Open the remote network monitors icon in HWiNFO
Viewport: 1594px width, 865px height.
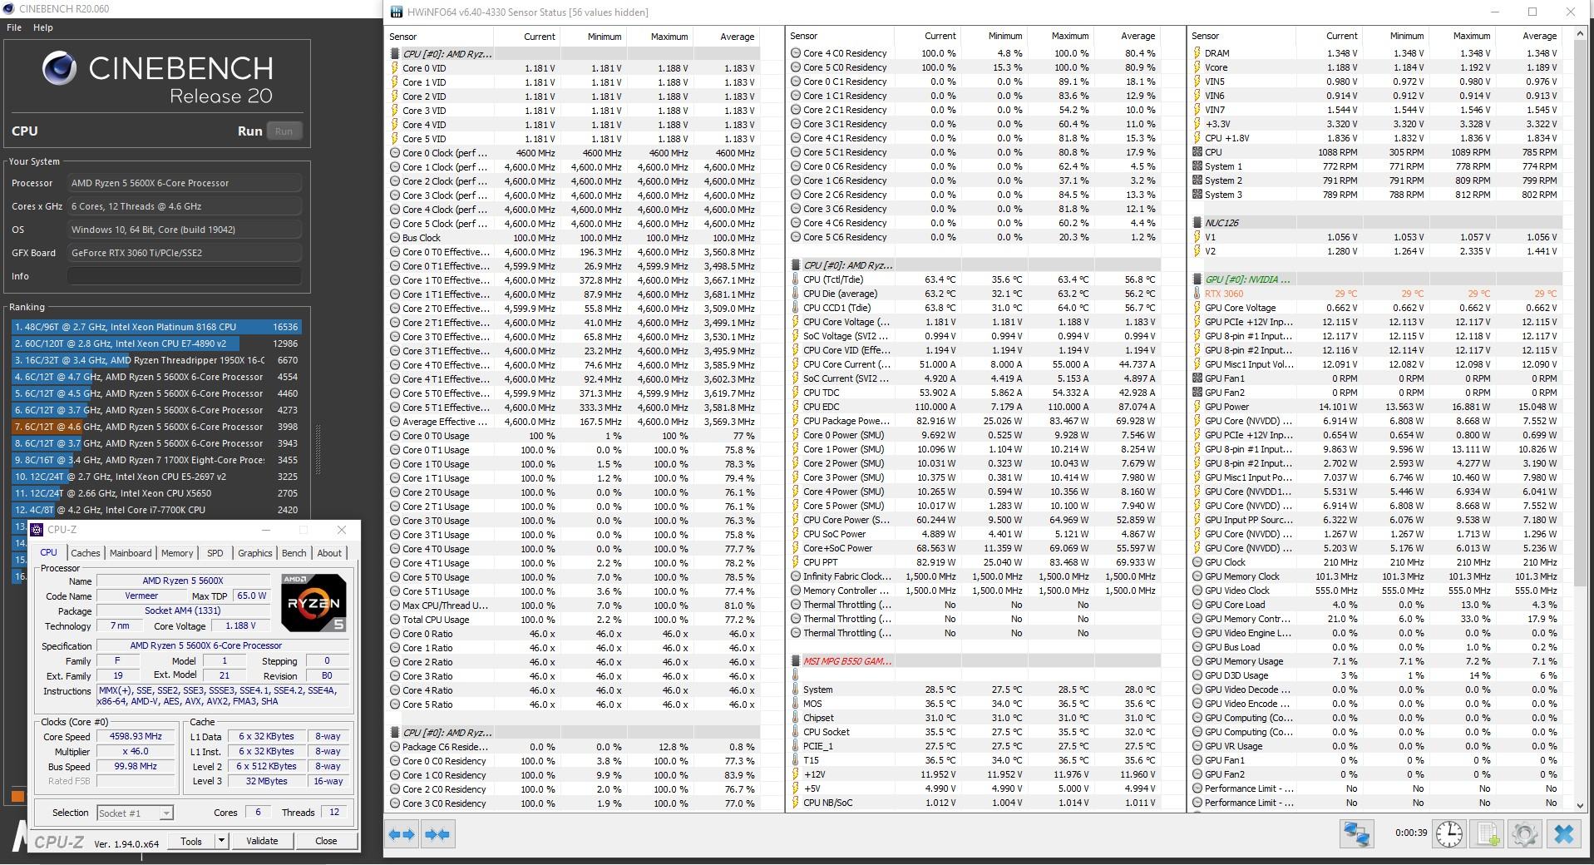tap(1356, 834)
